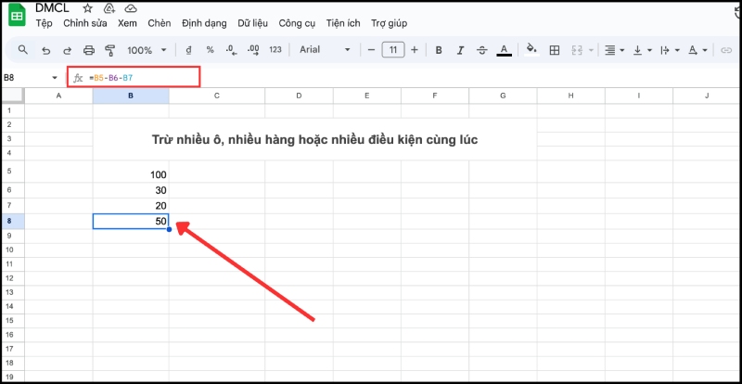Open more number formats 123
The image size is (742, 384).
pos(275,50)
